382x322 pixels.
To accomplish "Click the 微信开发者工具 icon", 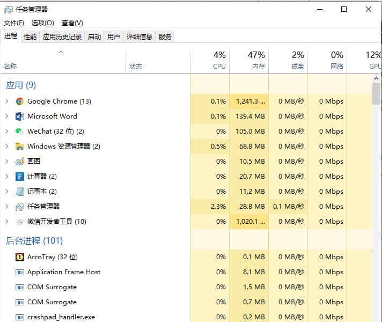I will pyautogui.click(x=20, y=222).
